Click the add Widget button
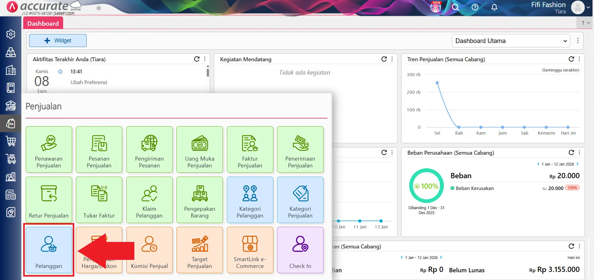 [58, 41]
